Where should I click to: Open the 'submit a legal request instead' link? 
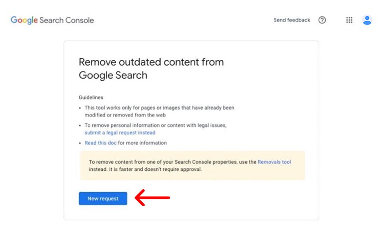tap(120, 132)
